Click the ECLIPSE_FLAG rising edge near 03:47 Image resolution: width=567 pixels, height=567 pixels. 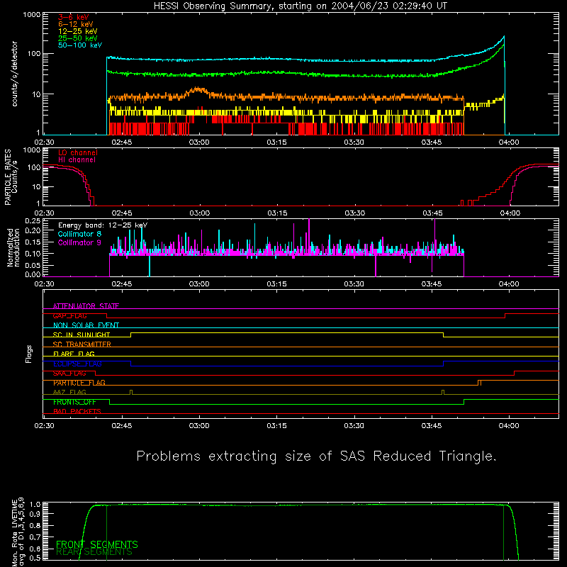click(444, 364)
